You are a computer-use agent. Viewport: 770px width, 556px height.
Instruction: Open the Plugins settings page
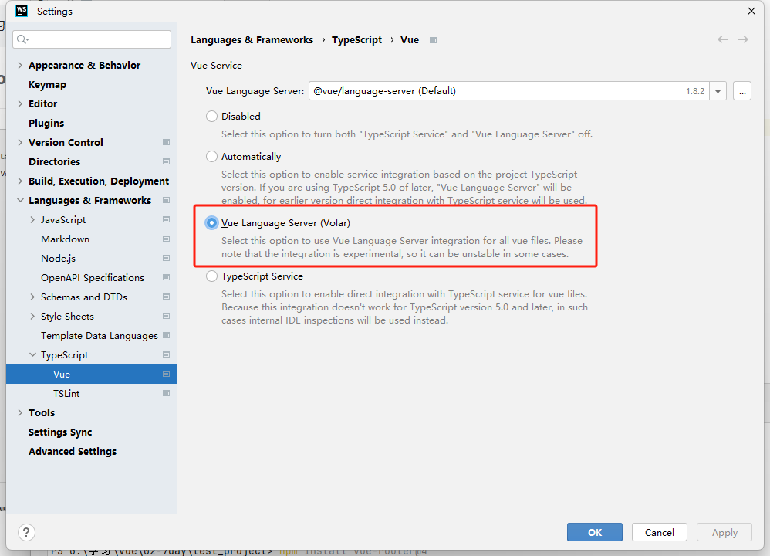46,124
